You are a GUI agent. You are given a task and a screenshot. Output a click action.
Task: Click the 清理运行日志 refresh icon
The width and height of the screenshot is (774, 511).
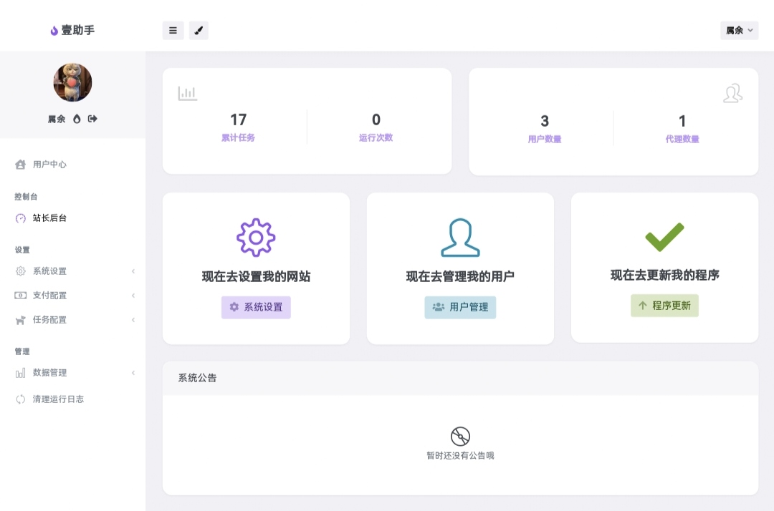pos(19,399)
